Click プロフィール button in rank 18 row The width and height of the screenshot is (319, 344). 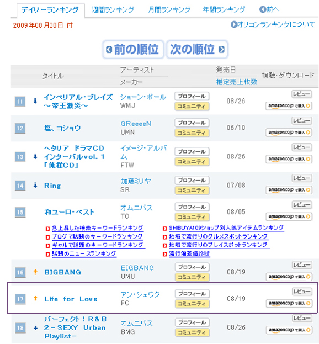click(192, 322)
